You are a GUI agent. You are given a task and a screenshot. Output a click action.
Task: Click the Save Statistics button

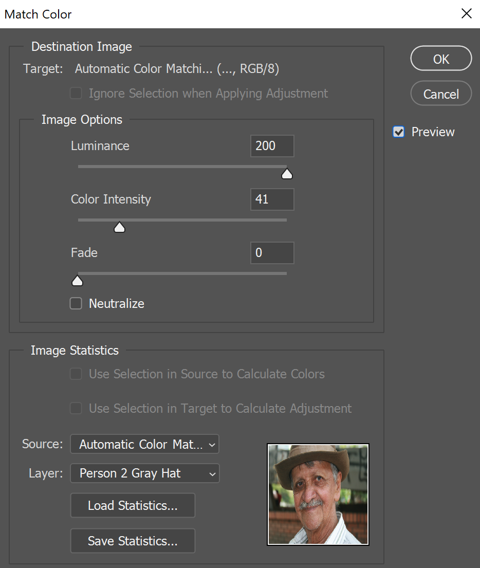133,541
